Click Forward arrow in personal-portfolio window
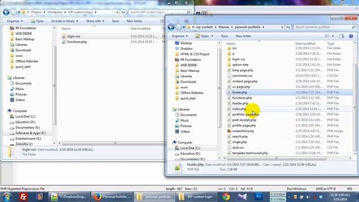Image resolution: width=359 pixels, height=202 pixels. [x=178, y=27]
